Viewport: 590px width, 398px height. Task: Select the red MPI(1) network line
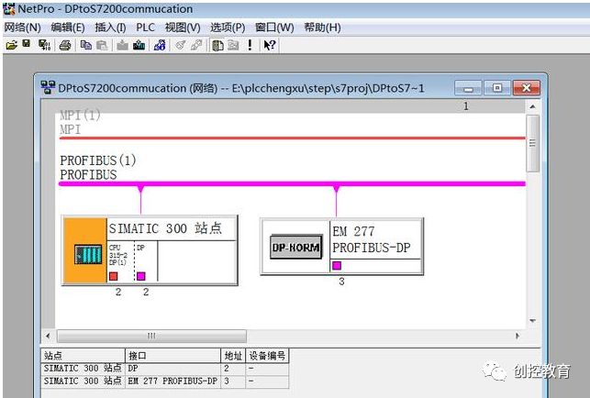click(292, 138)
